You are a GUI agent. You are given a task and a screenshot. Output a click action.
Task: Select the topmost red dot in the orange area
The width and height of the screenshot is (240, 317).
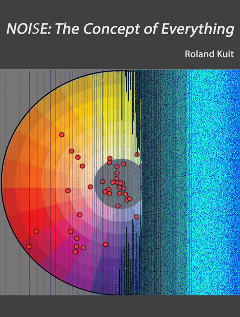tap(61, 134)
